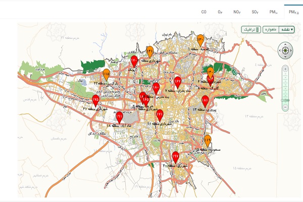The height and width of the screenshot is (202, 303).
Task: Select the PM2.5 pollutant tab
Action: tap(294, 12)
